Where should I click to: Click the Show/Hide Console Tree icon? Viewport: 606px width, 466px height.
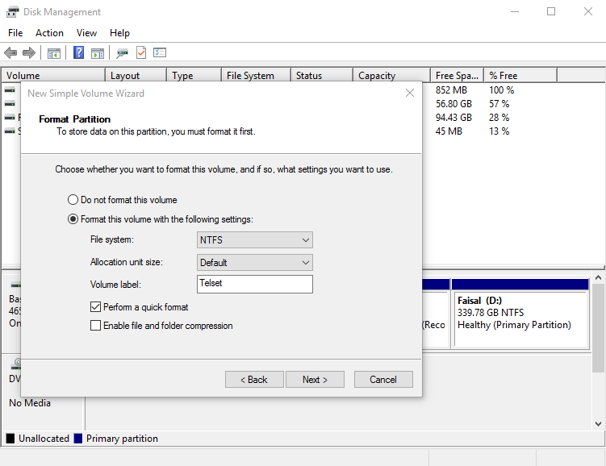54,53
